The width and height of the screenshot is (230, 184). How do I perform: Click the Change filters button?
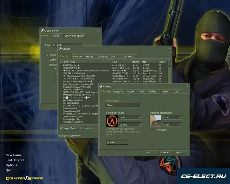(70, 128)
